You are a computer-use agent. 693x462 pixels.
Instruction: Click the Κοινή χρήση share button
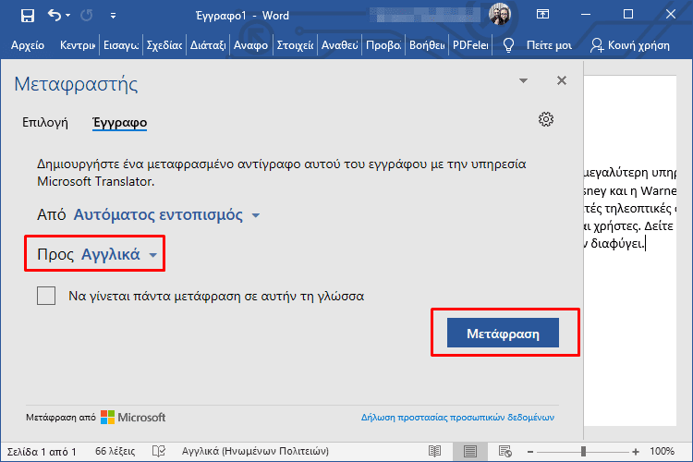[x=630, y=45]
